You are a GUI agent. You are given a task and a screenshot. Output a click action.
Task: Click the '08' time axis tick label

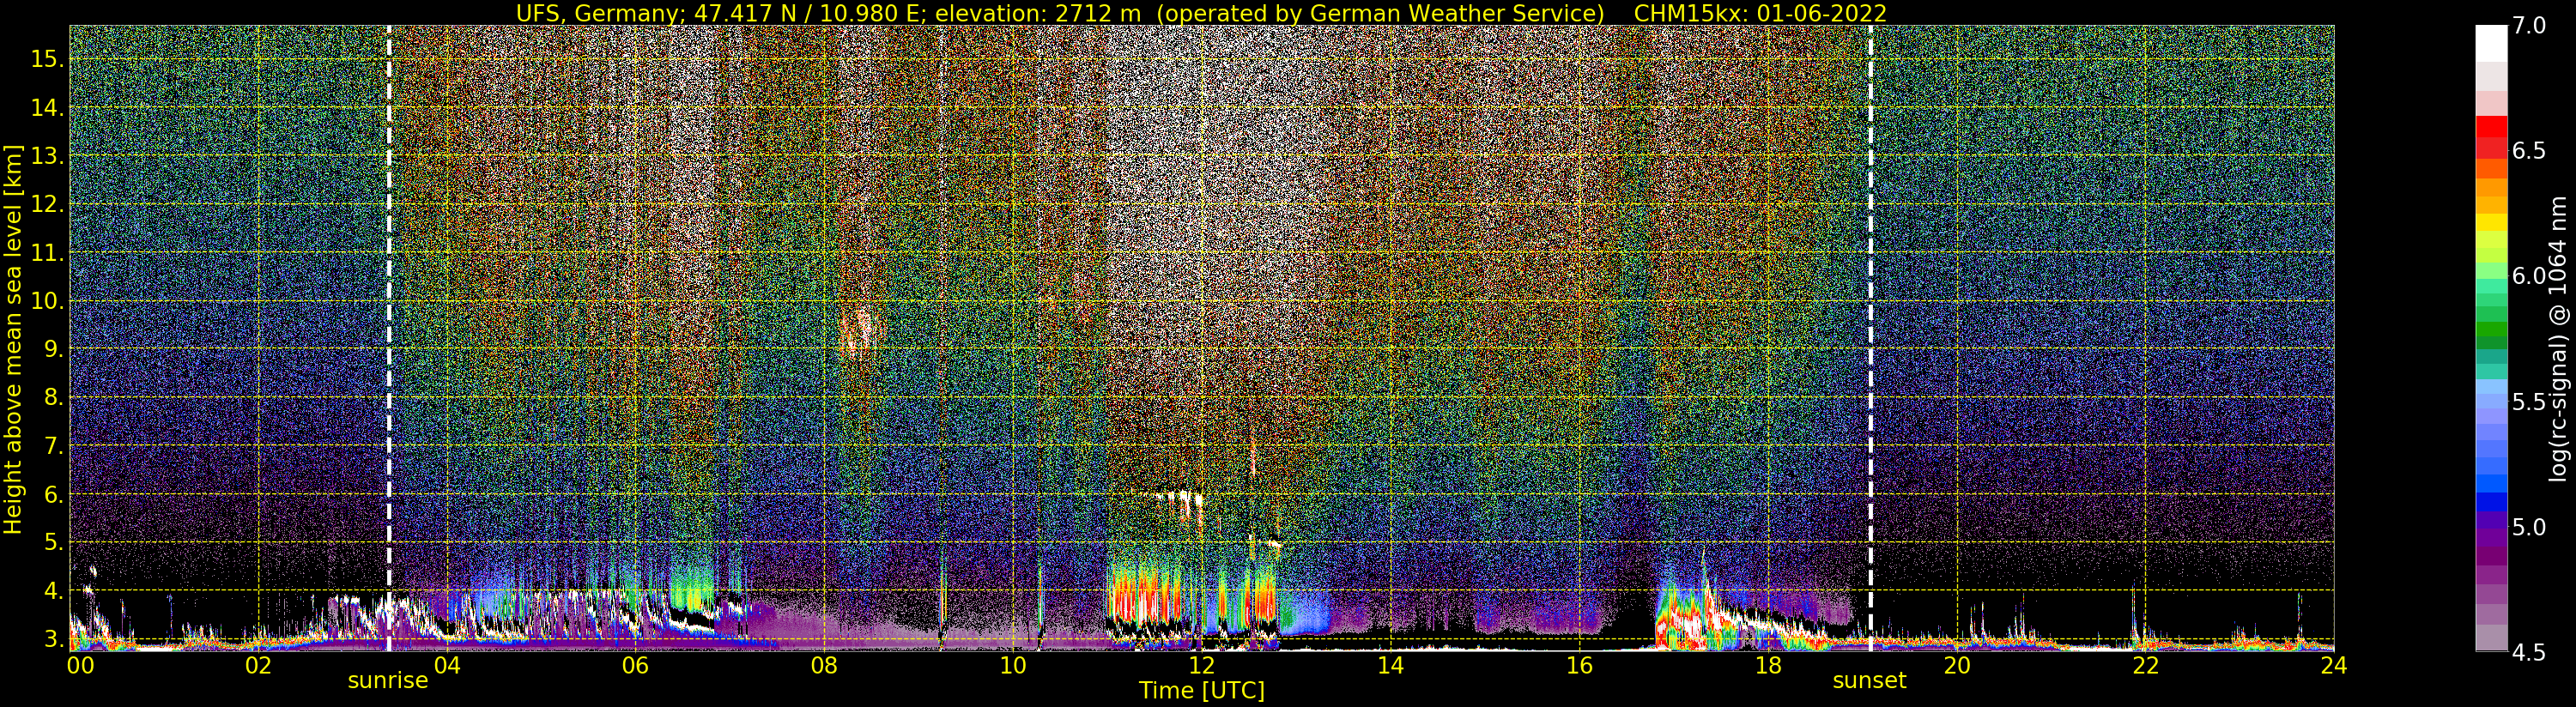pos(824,666)
